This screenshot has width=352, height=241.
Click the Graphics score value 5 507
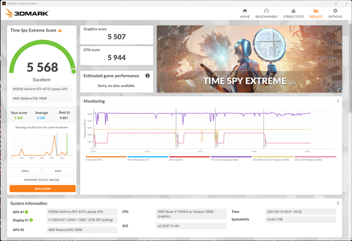point(117,37)
